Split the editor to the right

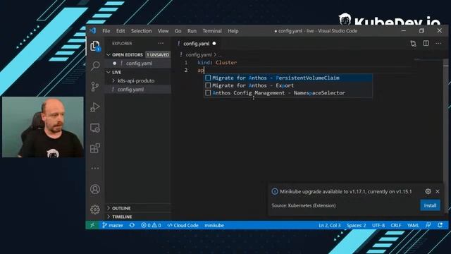tap(426, 43)
